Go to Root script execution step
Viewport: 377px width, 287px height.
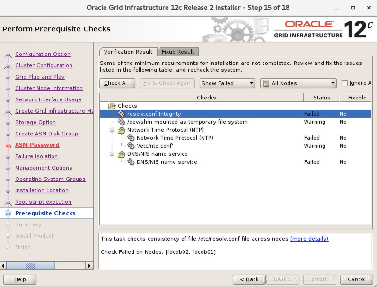coord(43,202)
